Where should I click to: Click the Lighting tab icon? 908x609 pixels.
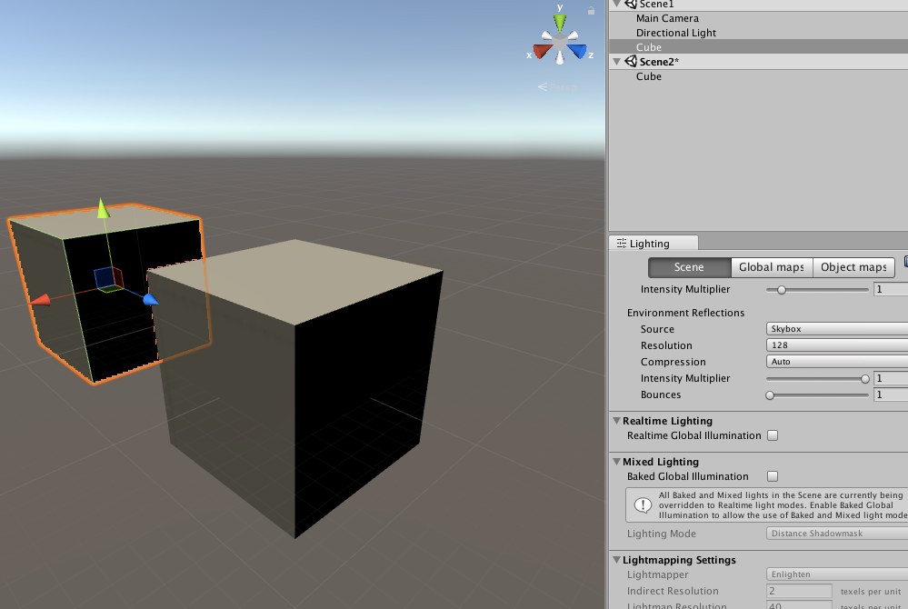pyautogui.click(x=622, y=243)
